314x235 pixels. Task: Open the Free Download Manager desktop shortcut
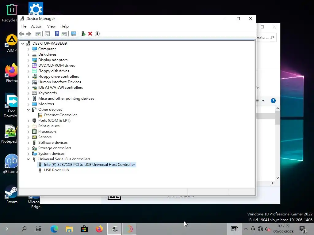pyautogui.click(x=11, y=106)
